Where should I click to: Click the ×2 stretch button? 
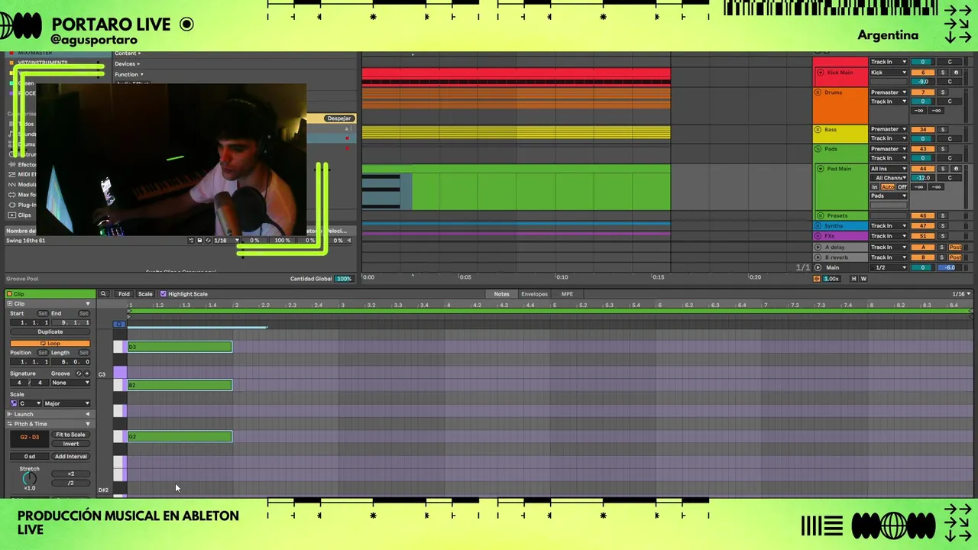[70, 474]
